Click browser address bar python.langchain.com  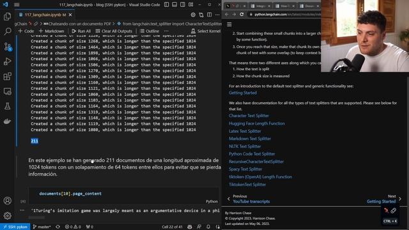[x=284, y=14]
